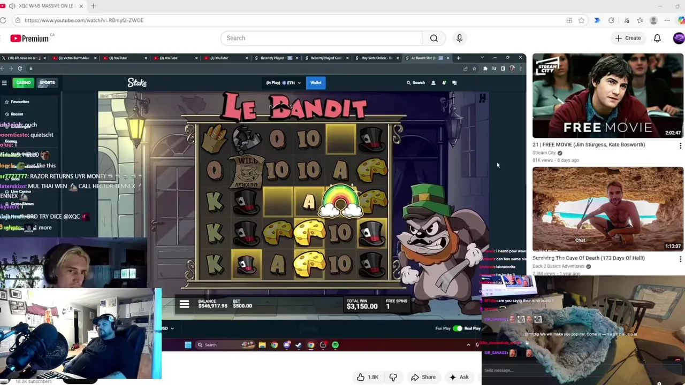Image resolution: width=685 pixels, height=385 pixels.
Task: Open the 21 FREE MOVIE video thumbnail
Action: 607,96
